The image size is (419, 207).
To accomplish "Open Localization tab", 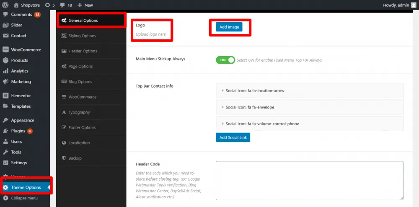I will point(91,143).
